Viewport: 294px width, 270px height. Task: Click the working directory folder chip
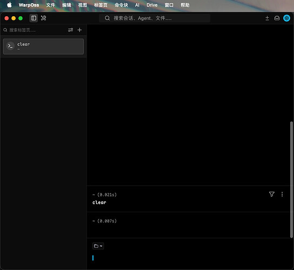pyautogui.click(x=98, y=246)
